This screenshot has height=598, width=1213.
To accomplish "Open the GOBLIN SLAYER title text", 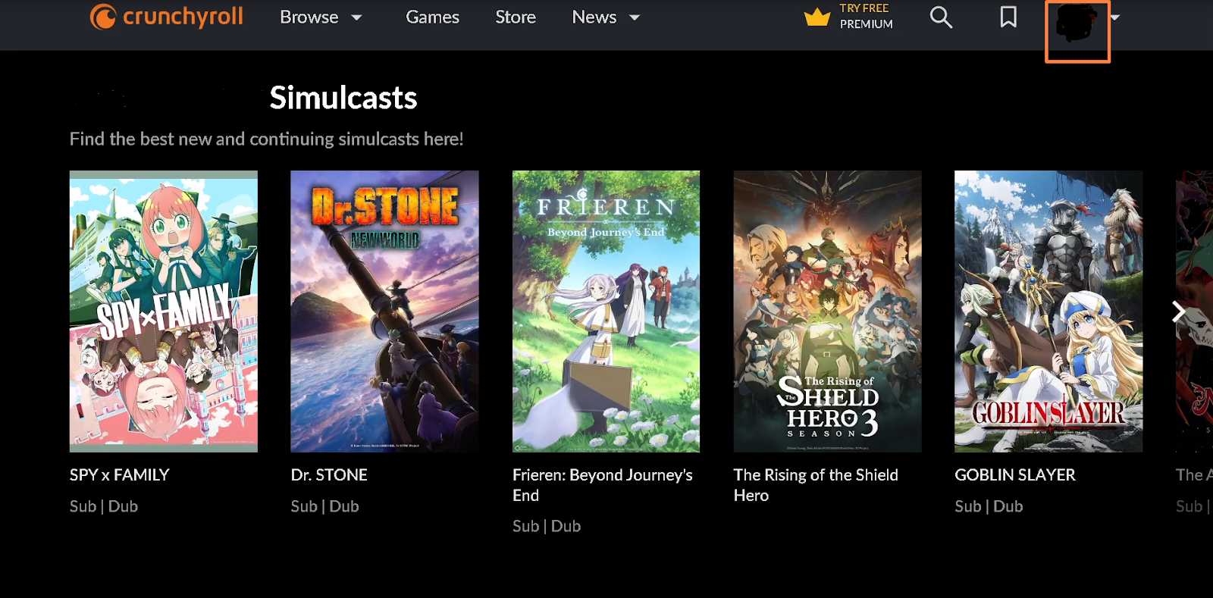I will (x=1015, y=474).
